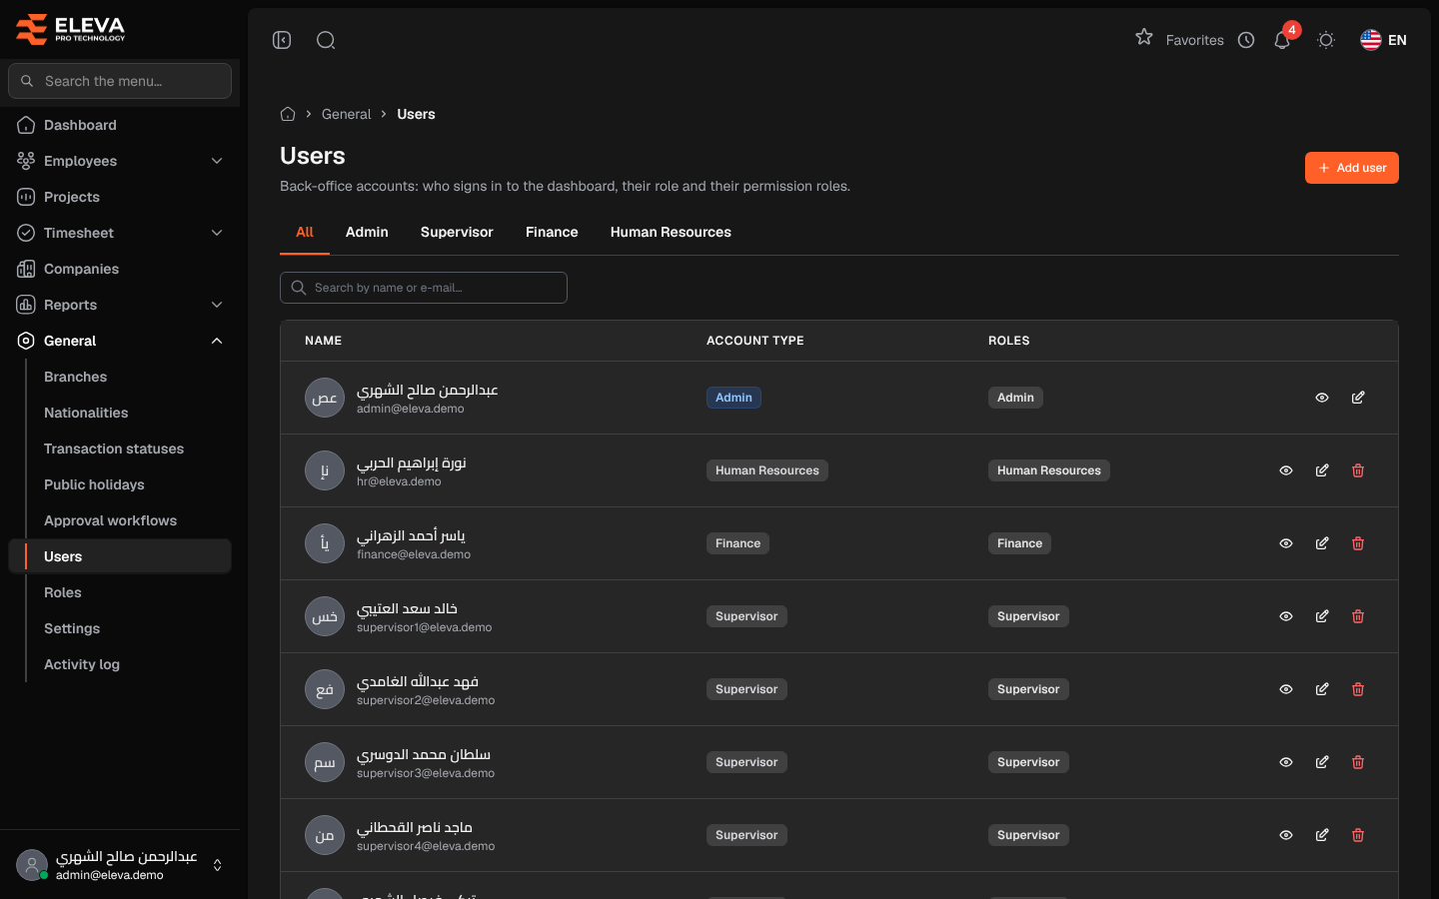Image resolution: width=1439 pixels, height=899 pixels.
Task: Open the search magnifier in top bar
Action: [326, 40]
